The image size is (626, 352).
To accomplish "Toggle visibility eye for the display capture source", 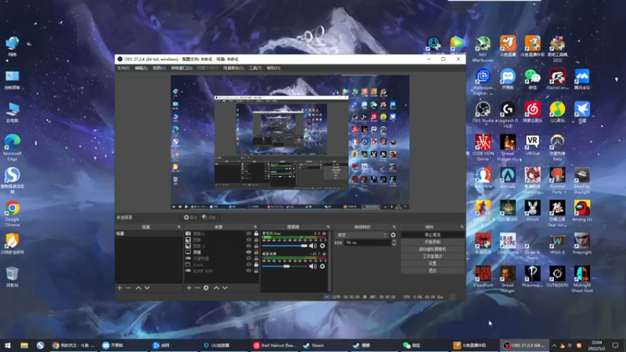I will (x=249, y=252).
